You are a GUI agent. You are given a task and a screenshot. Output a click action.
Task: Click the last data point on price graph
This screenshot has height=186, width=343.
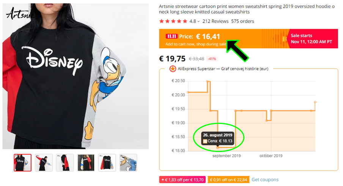click(x=315, y=102)
